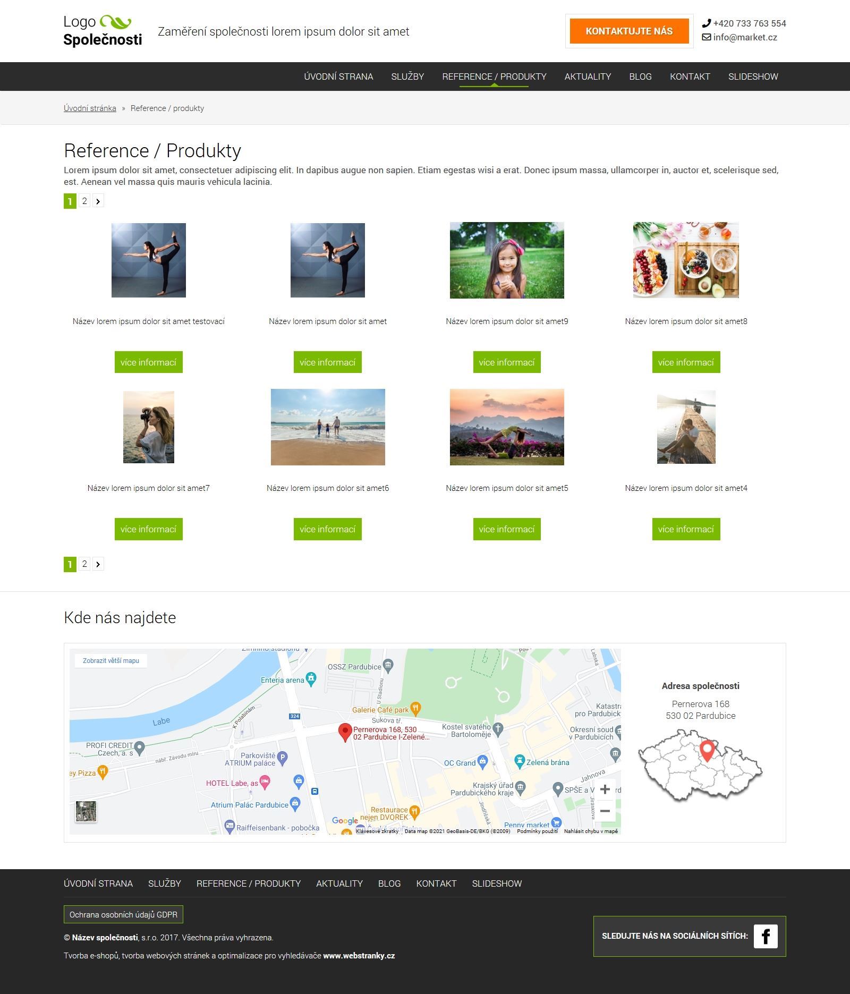Click Galerie Café park restaurant marker

coord(416,708)
